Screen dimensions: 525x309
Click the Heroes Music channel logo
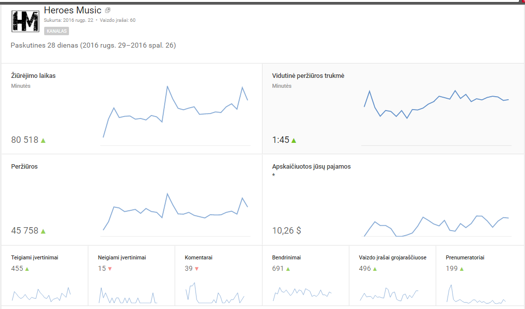click(25, 21)
